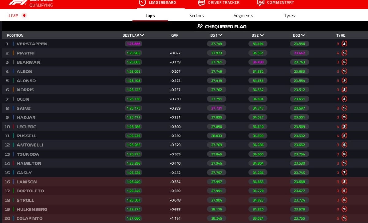Open Driver Tracker via its helmet icon

[x=201, y=2]
